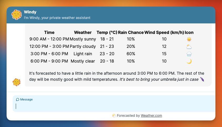
Task: Click the rain cloud icon for Light rain
Action: [x=189, y=54]
